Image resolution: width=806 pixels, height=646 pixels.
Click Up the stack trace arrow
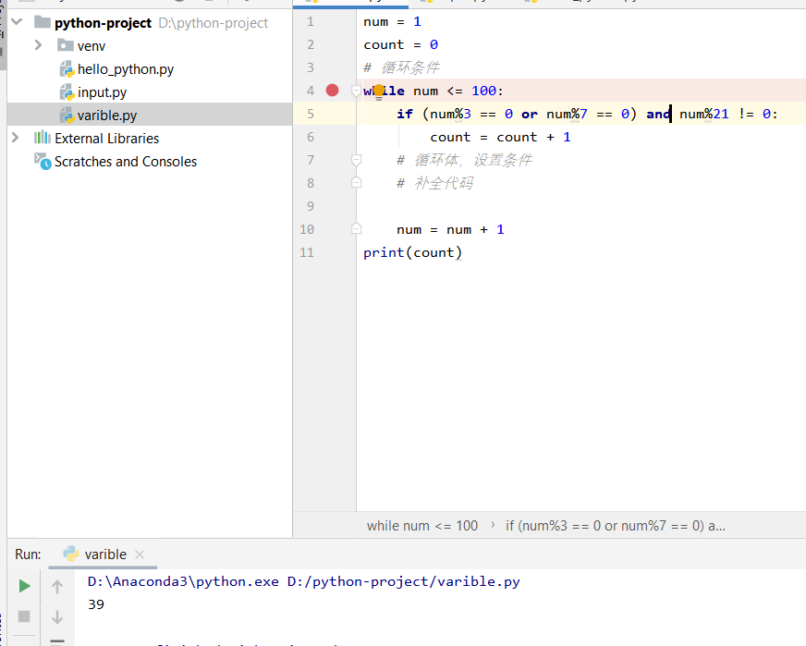coord(57,586)
